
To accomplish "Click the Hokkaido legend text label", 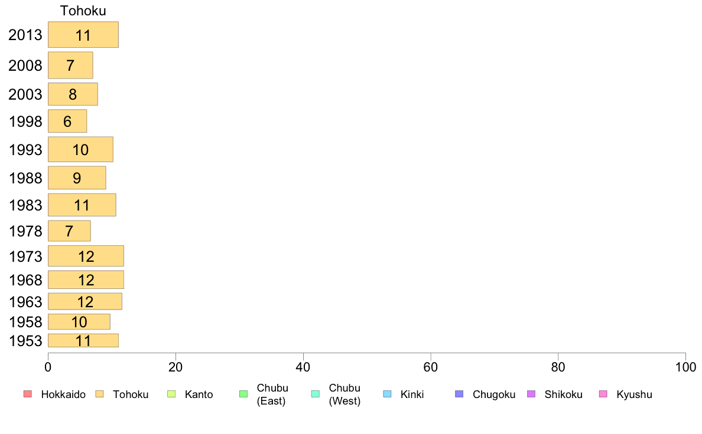I will (63, 394).
